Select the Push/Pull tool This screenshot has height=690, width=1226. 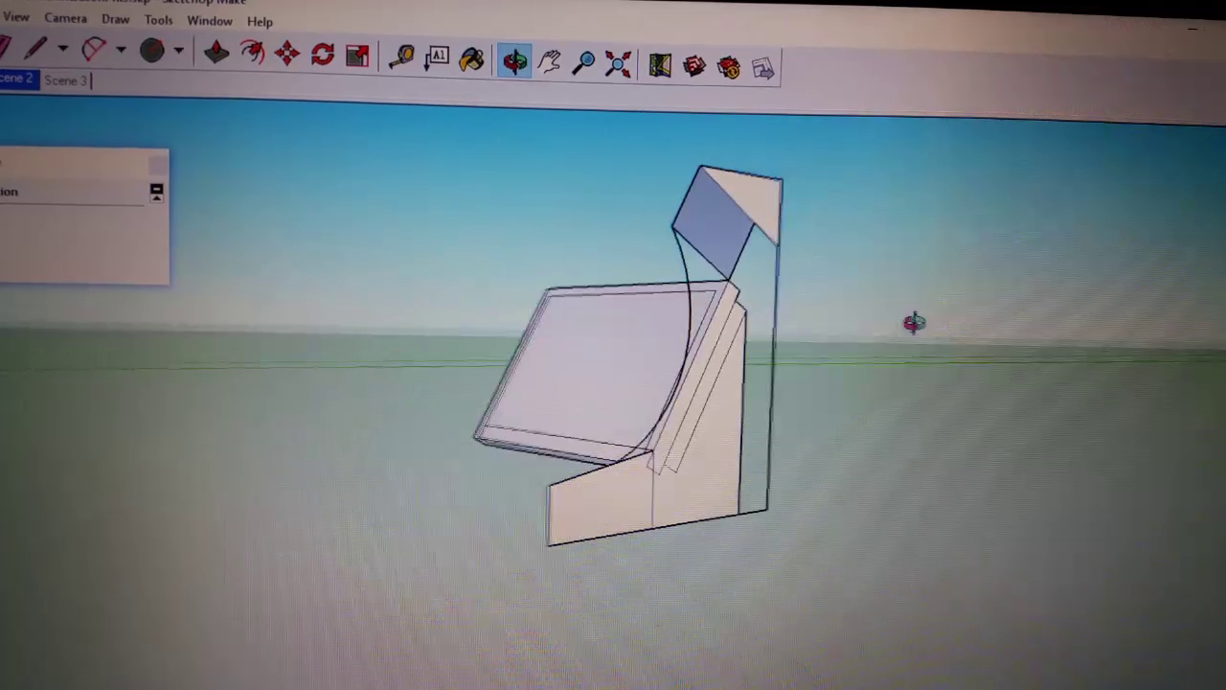[x=216, y=52]
